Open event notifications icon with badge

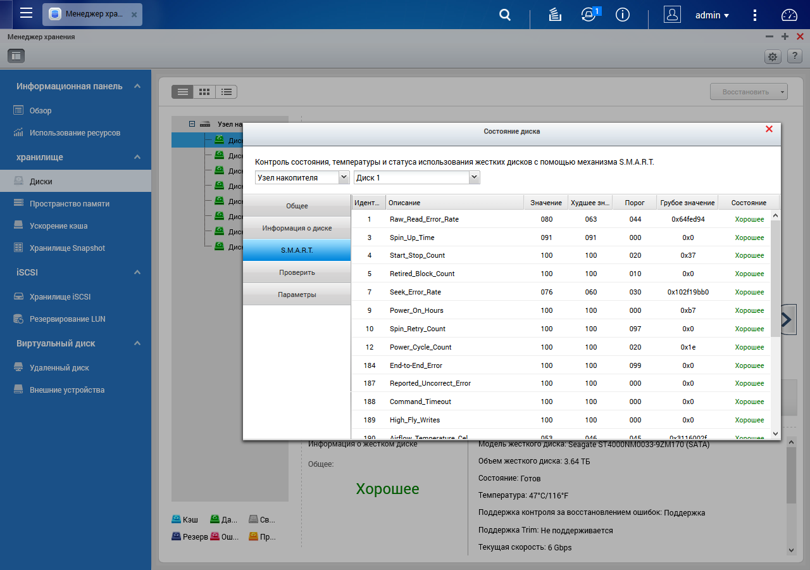(590, 15)
